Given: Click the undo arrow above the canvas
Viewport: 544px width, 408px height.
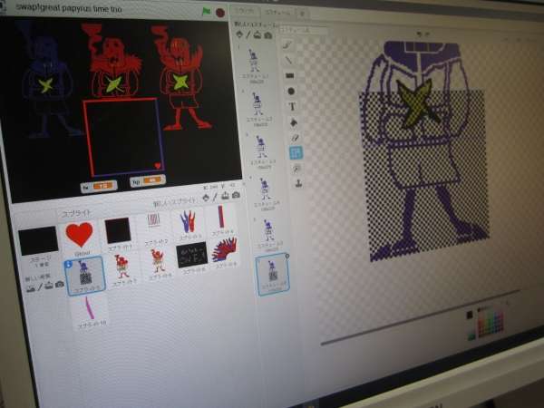Looking at the screenshot, I should click(420, 34).
